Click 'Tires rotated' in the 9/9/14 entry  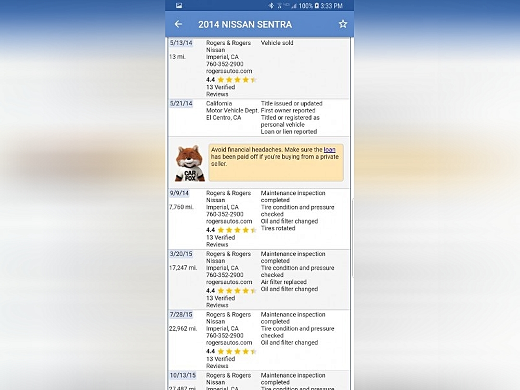pos(278,228)
